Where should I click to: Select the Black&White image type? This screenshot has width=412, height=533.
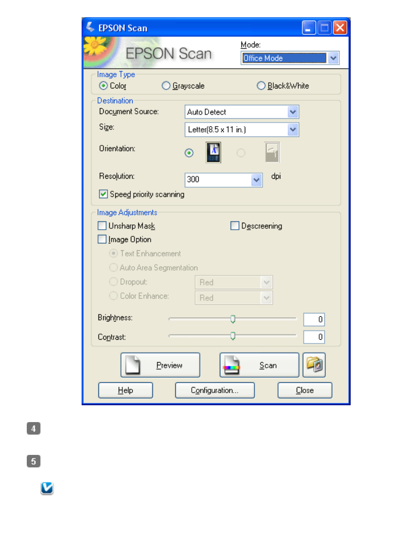(261, 85)
